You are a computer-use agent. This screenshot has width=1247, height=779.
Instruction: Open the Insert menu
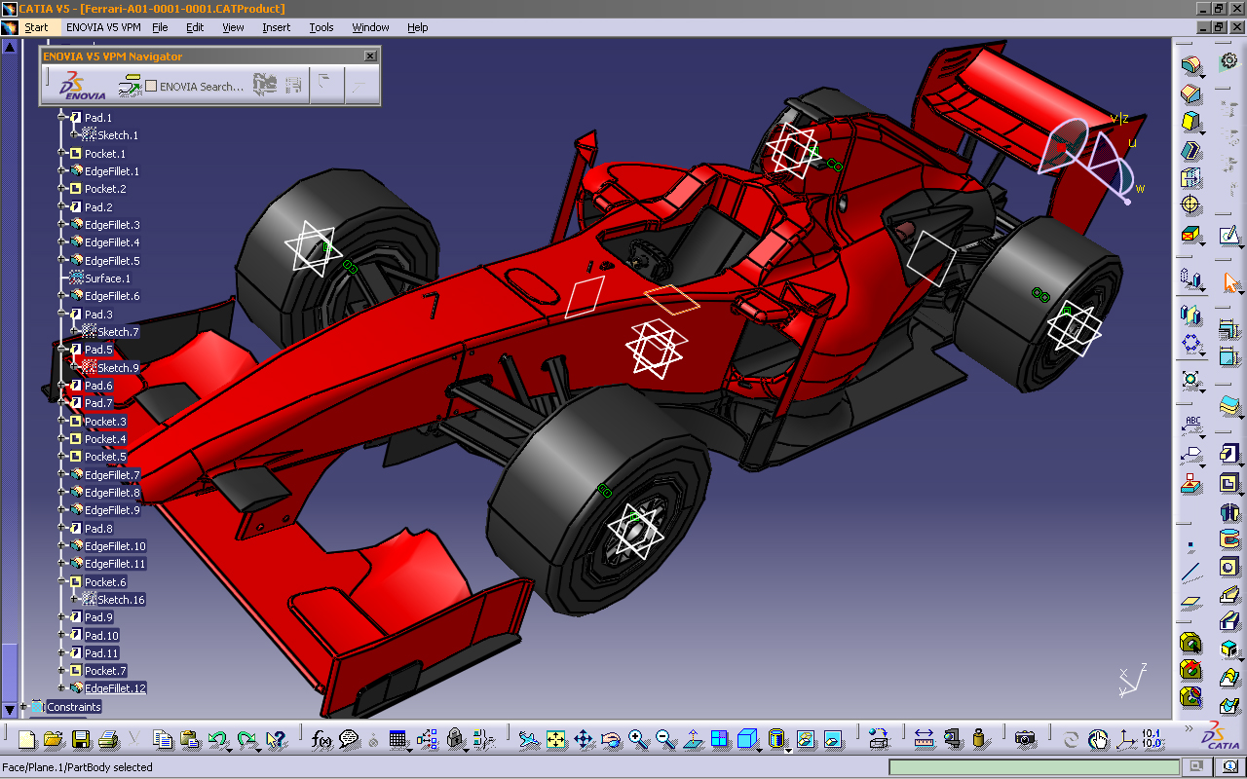(x=276, y=27)
